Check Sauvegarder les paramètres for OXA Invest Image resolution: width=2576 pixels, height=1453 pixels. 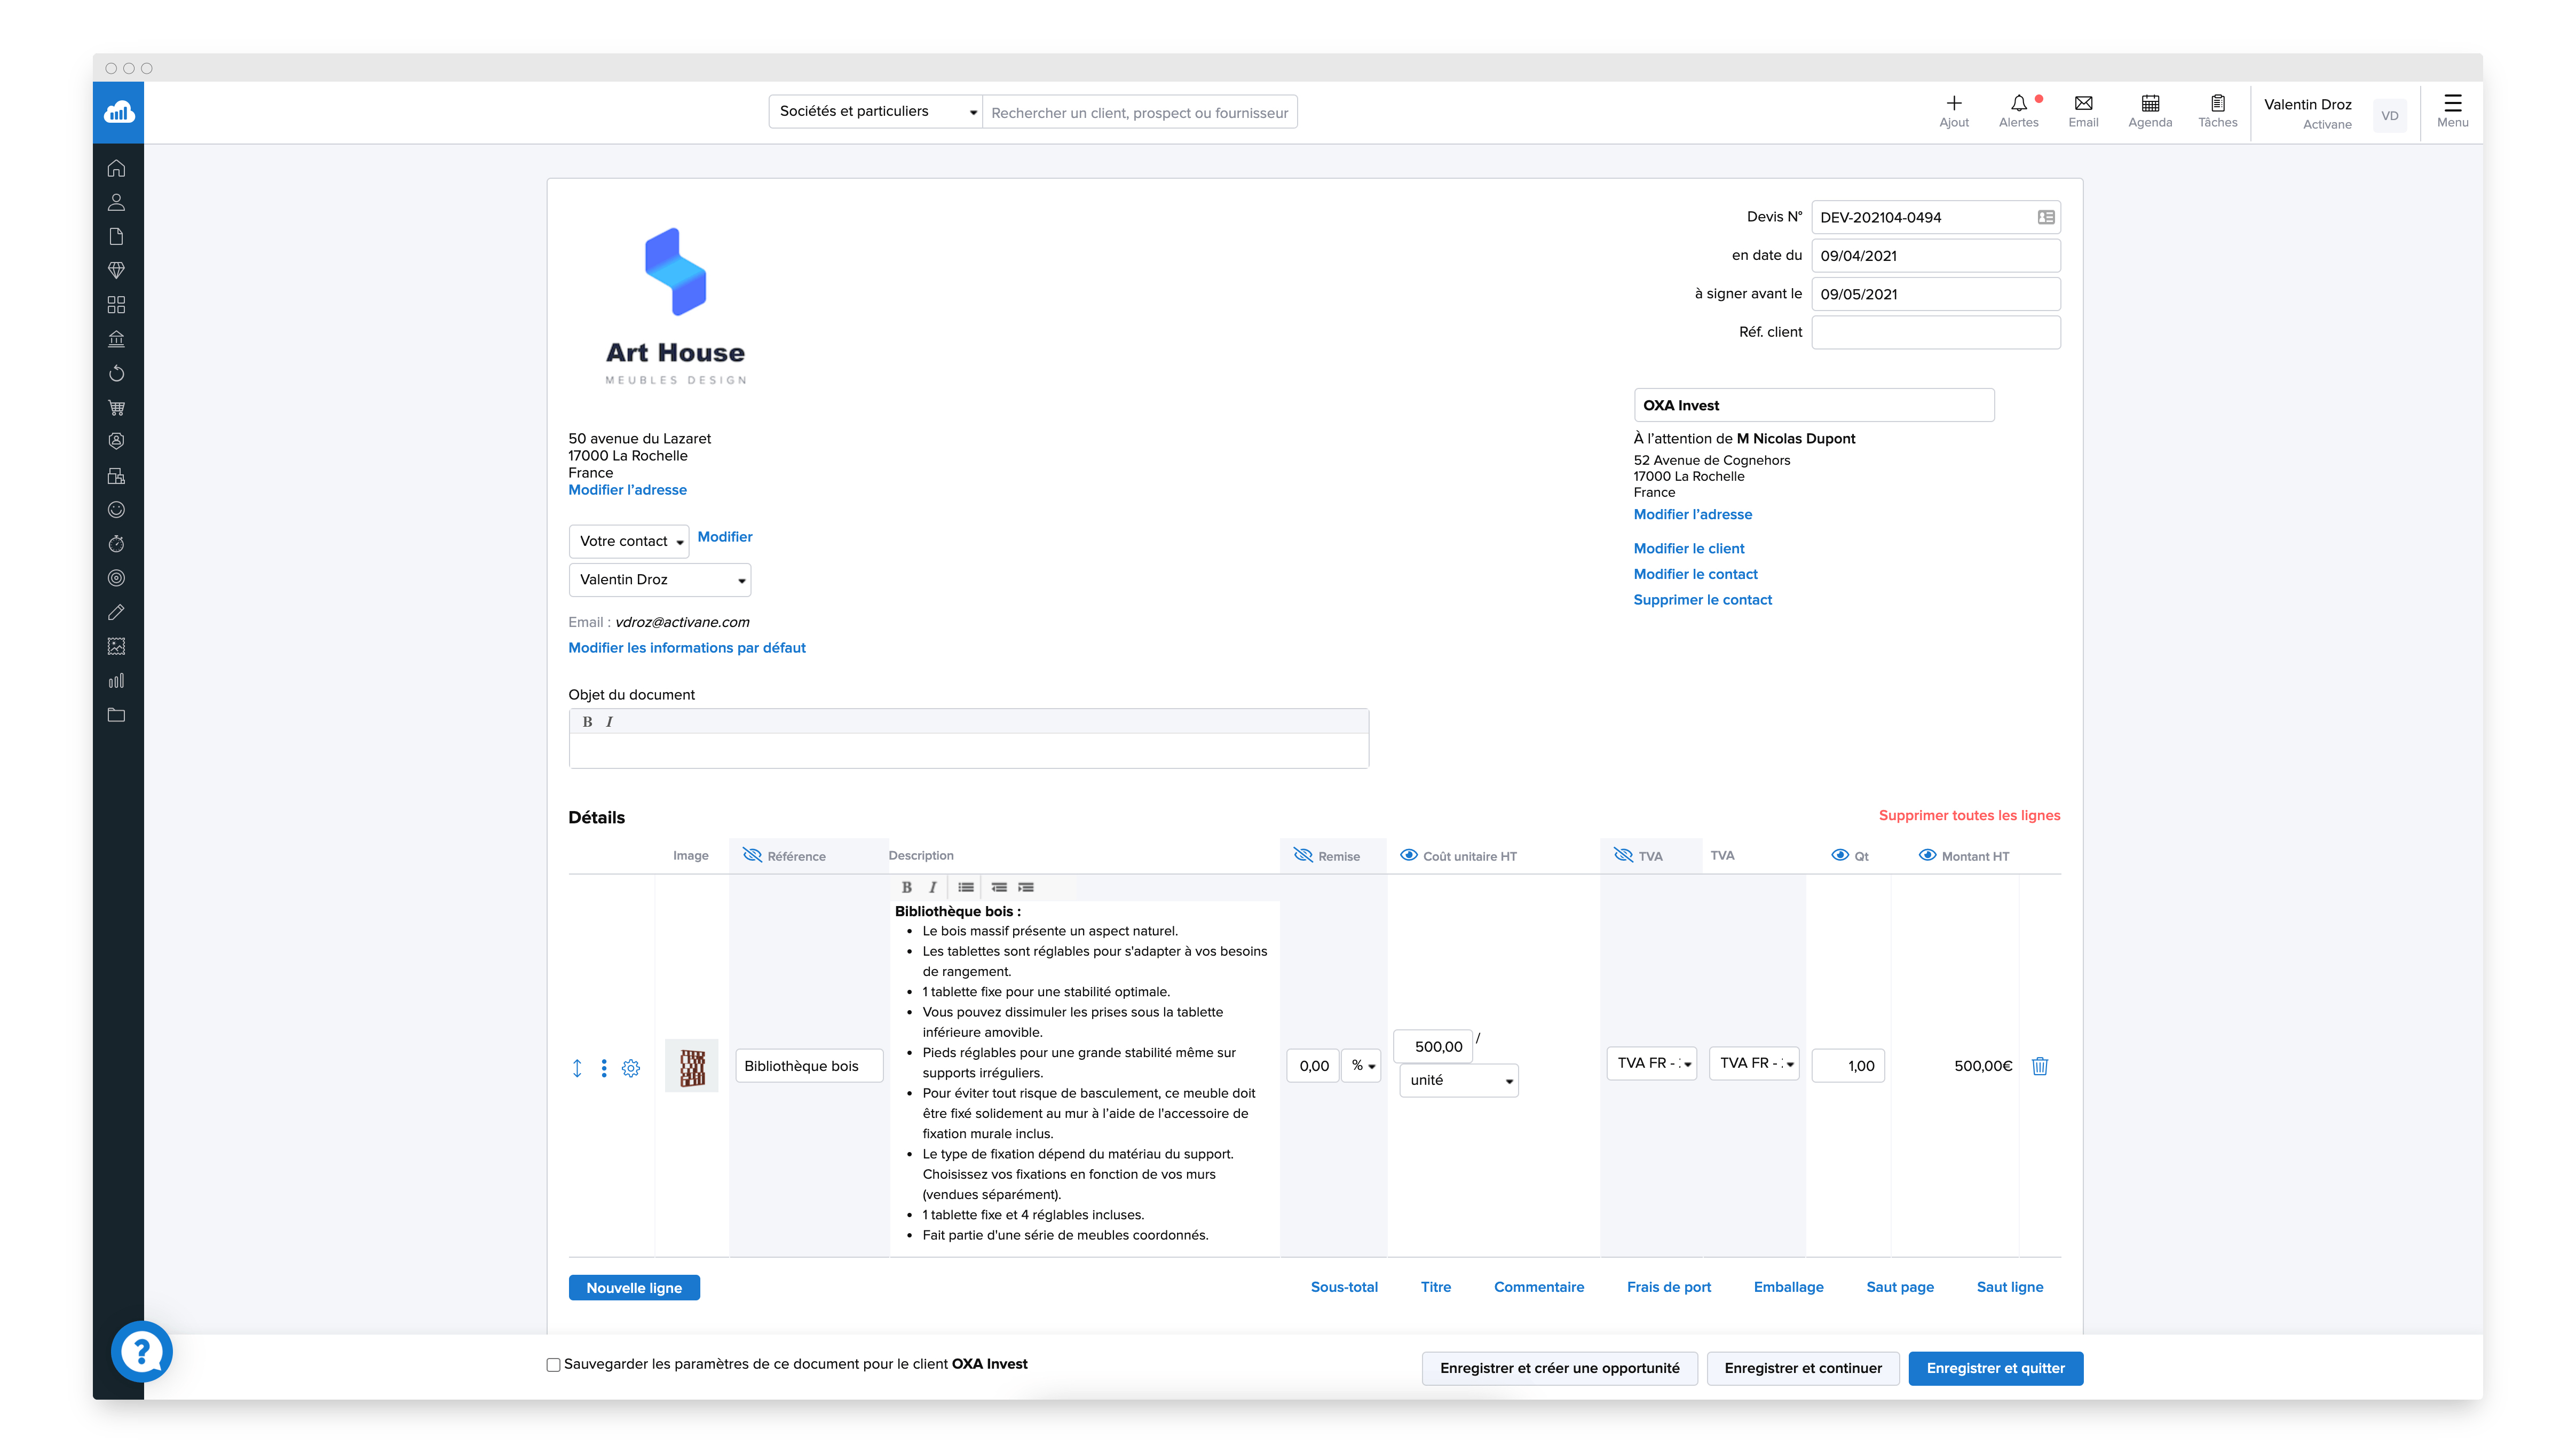tap(553, 1364)
